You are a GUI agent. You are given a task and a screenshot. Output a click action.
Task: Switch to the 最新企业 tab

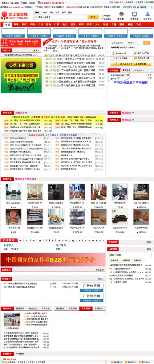[127, 70]
